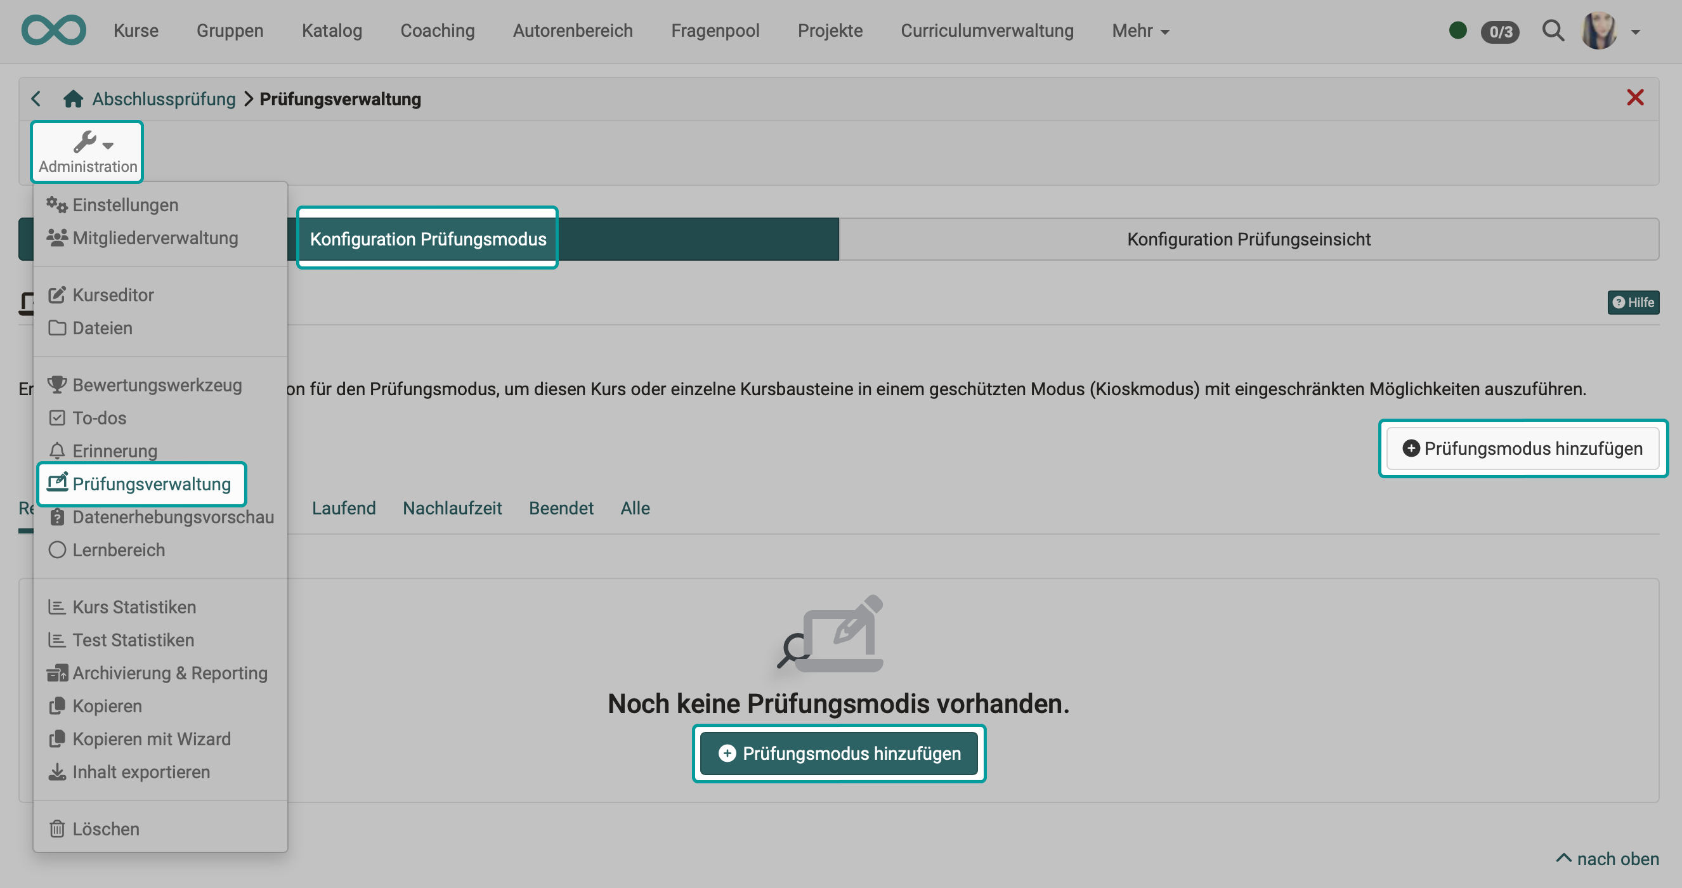The image size is (1682, 888).
Task: Open search with the magnifier icon
Action: (x=1553, y=30)
